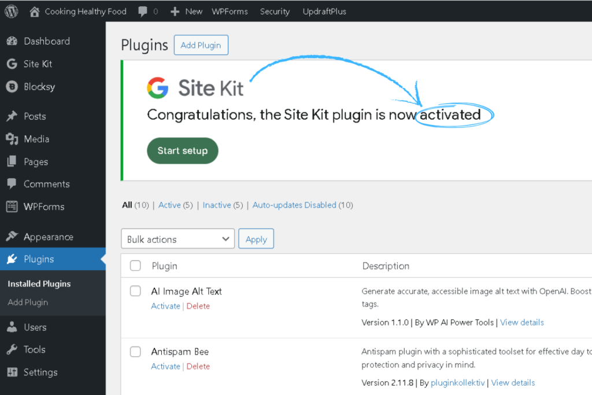Check the select-all plugins checkbox
This screenshot has width=592, height=395.
pos(135,265)
